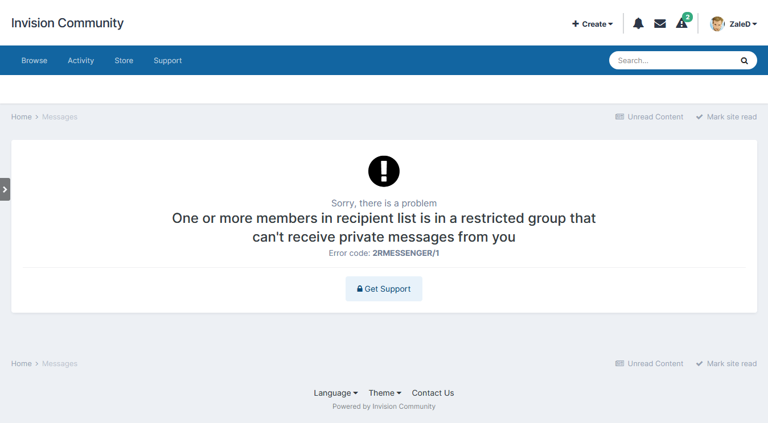Click ZaleD's avatar picture
The height and width of the screenshot is (423, 768).
(717, 24)
